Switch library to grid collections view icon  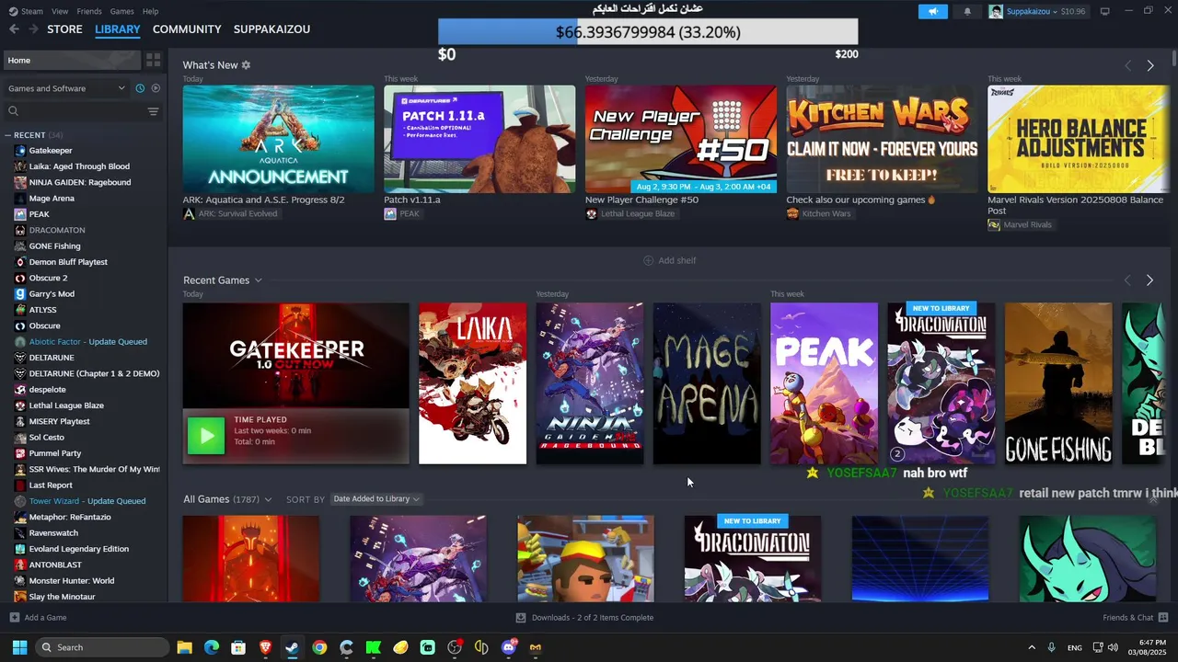(153, 60)
